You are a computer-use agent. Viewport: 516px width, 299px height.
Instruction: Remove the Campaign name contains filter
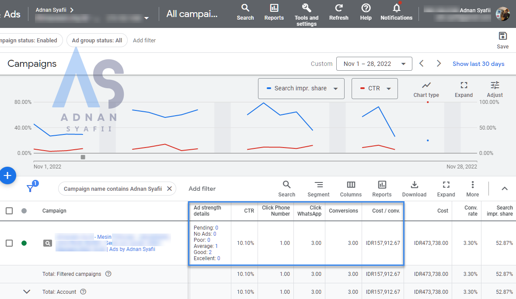coord(169,189)
